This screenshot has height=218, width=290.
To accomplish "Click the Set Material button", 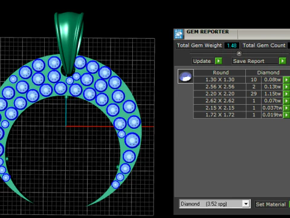I will pyautogui.click(x=271, y=204).
